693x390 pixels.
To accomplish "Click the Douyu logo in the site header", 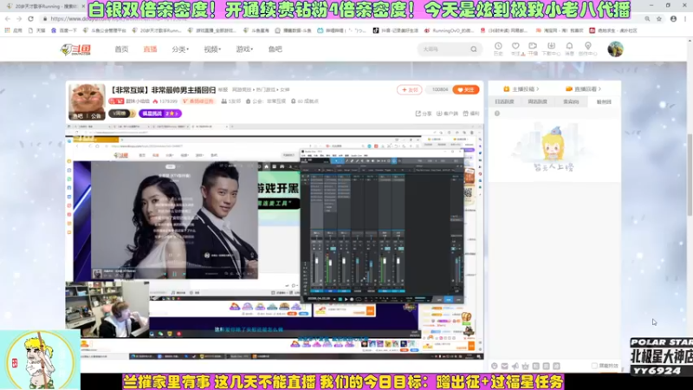I will click(75, 49).
